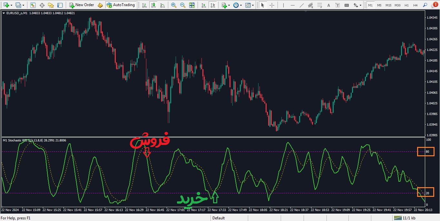Draw a vertical line tool
This screenshot has width=440, height=221.
(283, 5)
